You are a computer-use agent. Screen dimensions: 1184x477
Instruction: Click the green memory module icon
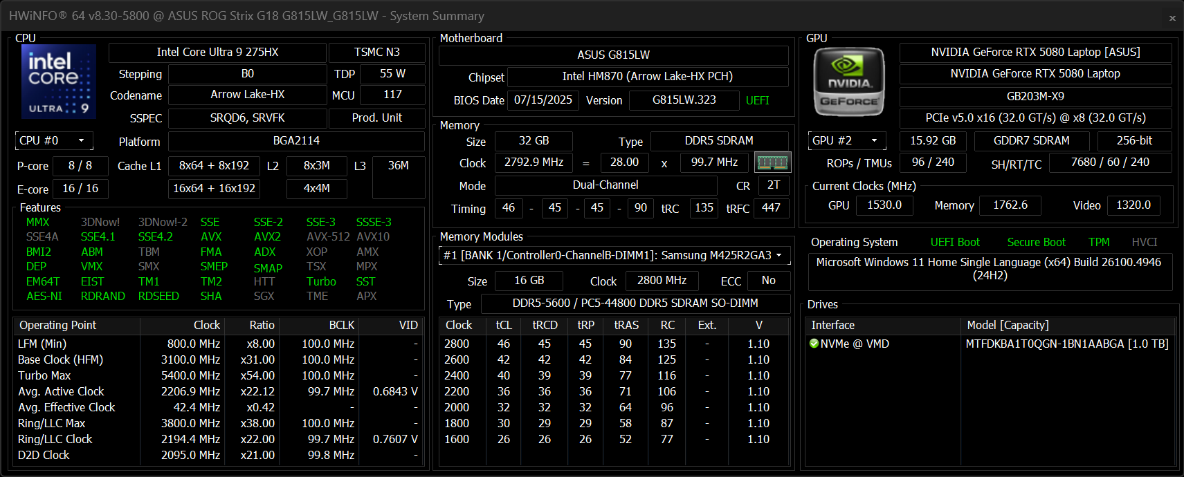click(772, 162)
